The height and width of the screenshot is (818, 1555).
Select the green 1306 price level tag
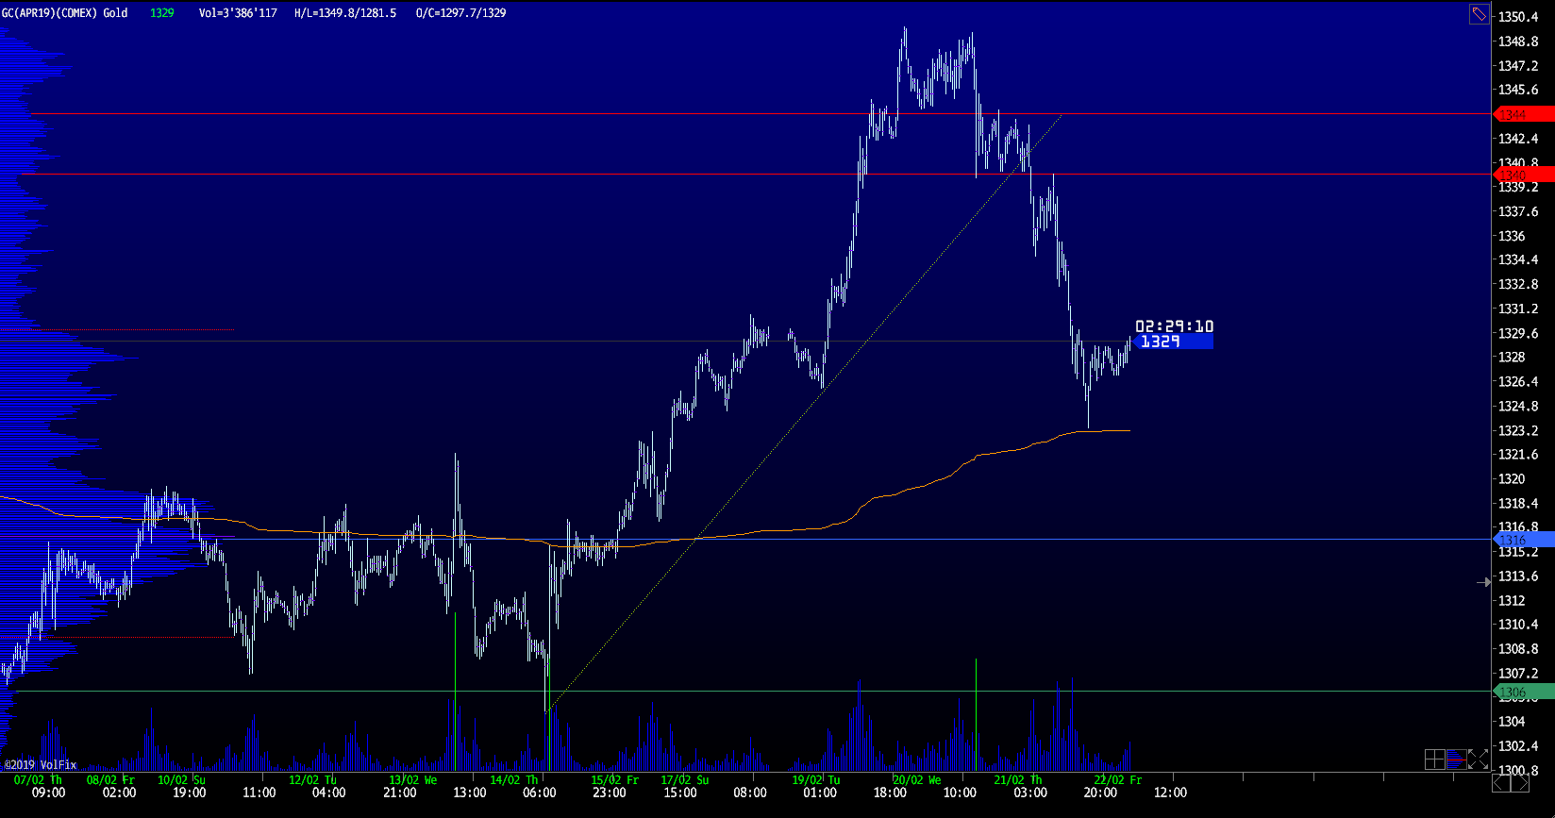pos(1524,693)
